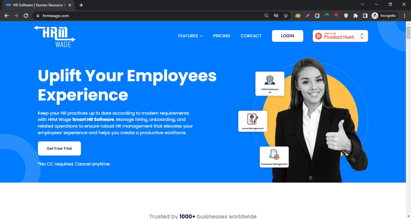Image resolution: width=411 pixels, height=219 pixels.
Task: Open the colorful circle extension icon
Action: pos(317,16)
